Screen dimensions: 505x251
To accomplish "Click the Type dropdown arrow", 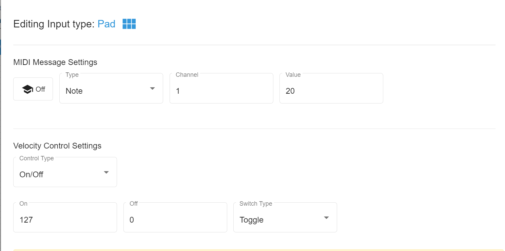I will (x=152, y=89).
